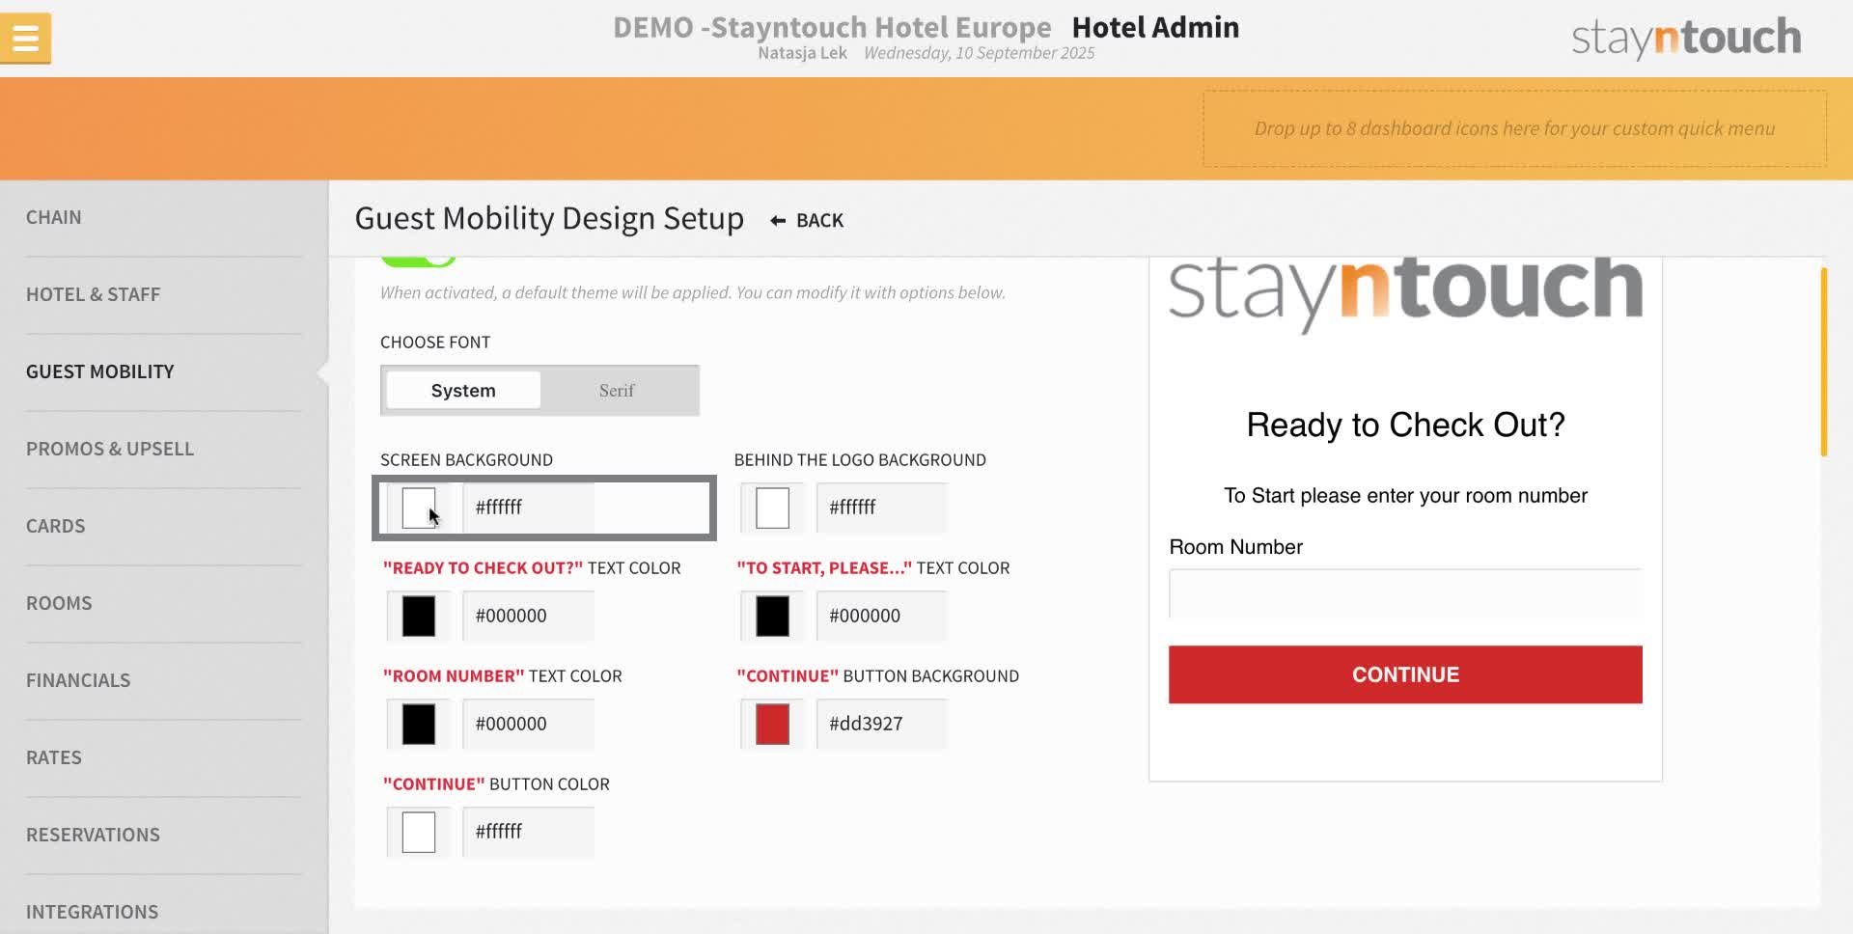1853x934 pixels.
Task: Open the Financials section
Action: [x=164, y=681]
